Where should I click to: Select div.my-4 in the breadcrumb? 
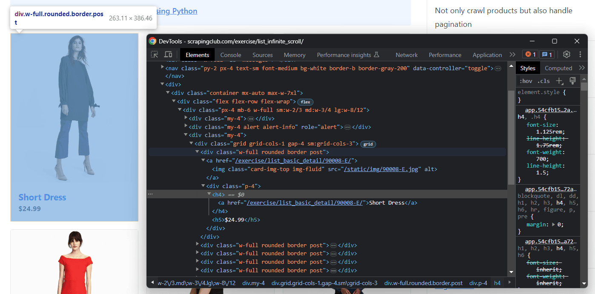pos(253,283)
